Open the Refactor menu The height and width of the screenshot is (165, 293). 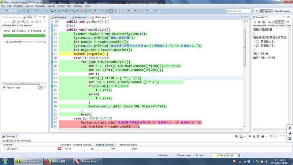(19, 6)
